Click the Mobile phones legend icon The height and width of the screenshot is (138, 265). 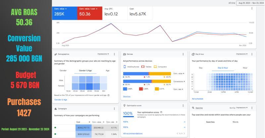click(125, 67)
